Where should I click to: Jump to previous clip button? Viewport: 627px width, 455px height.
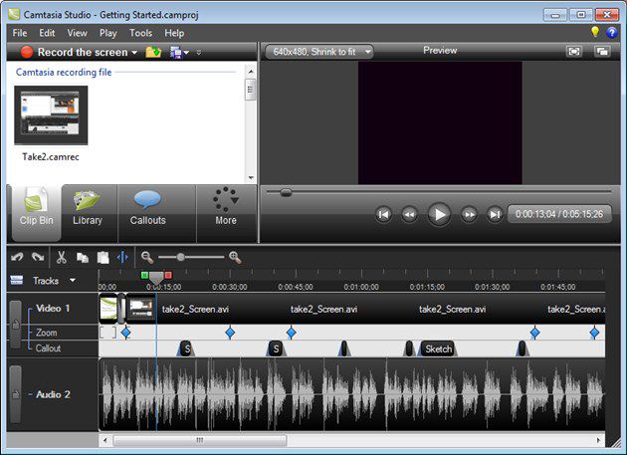383,214
